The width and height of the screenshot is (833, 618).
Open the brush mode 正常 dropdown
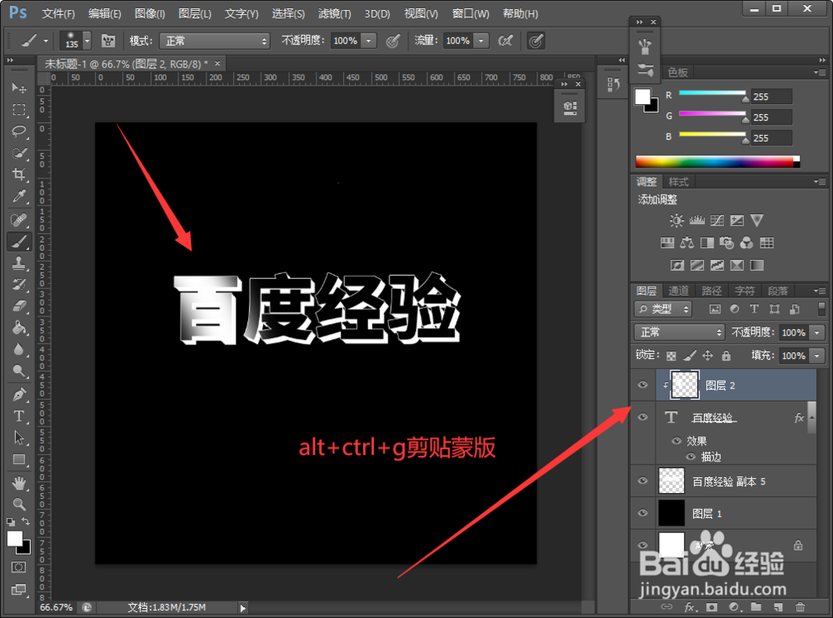tap(215, 41)
